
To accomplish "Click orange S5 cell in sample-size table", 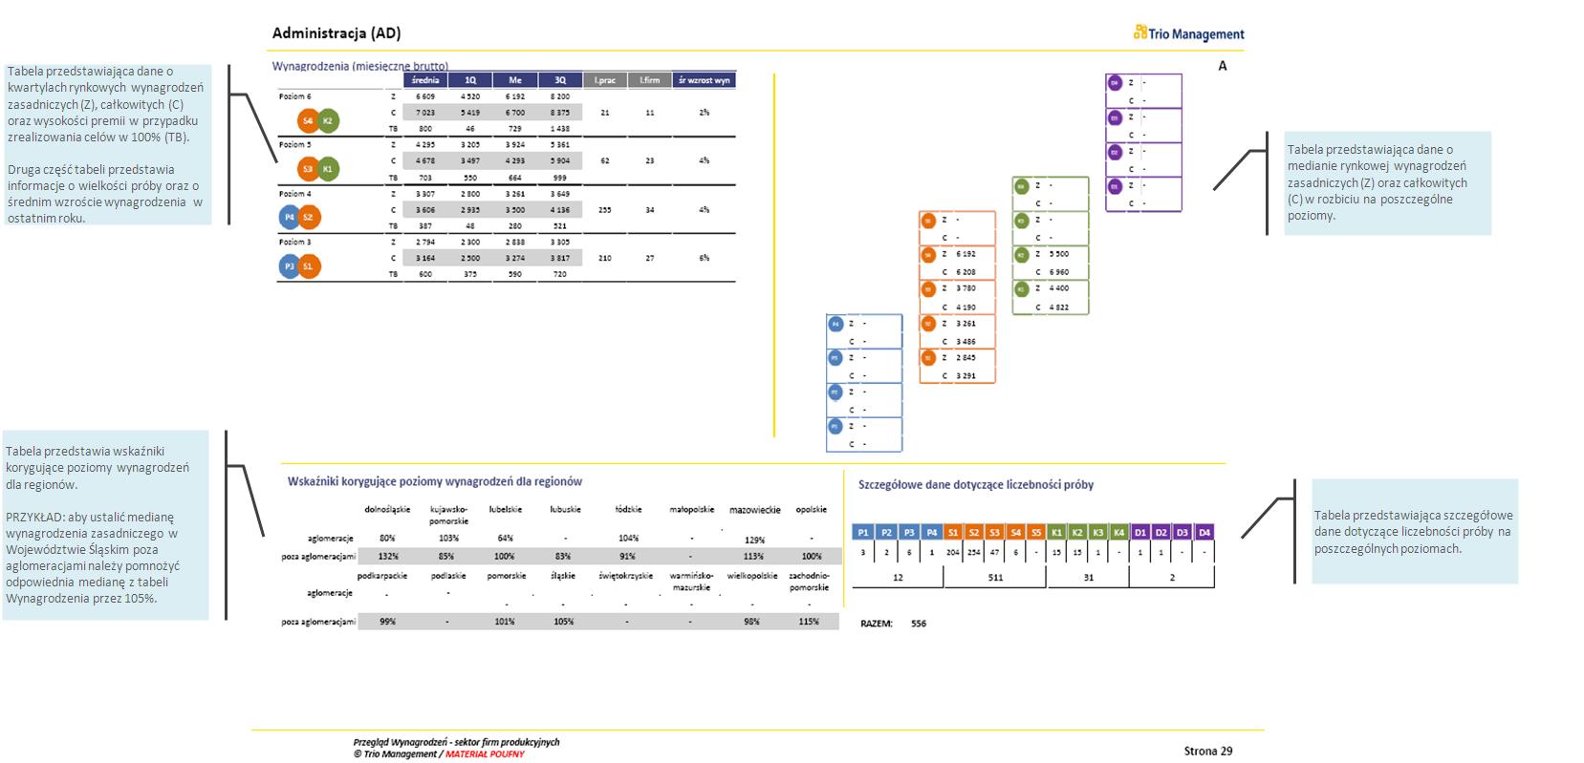I will 1036,532.
